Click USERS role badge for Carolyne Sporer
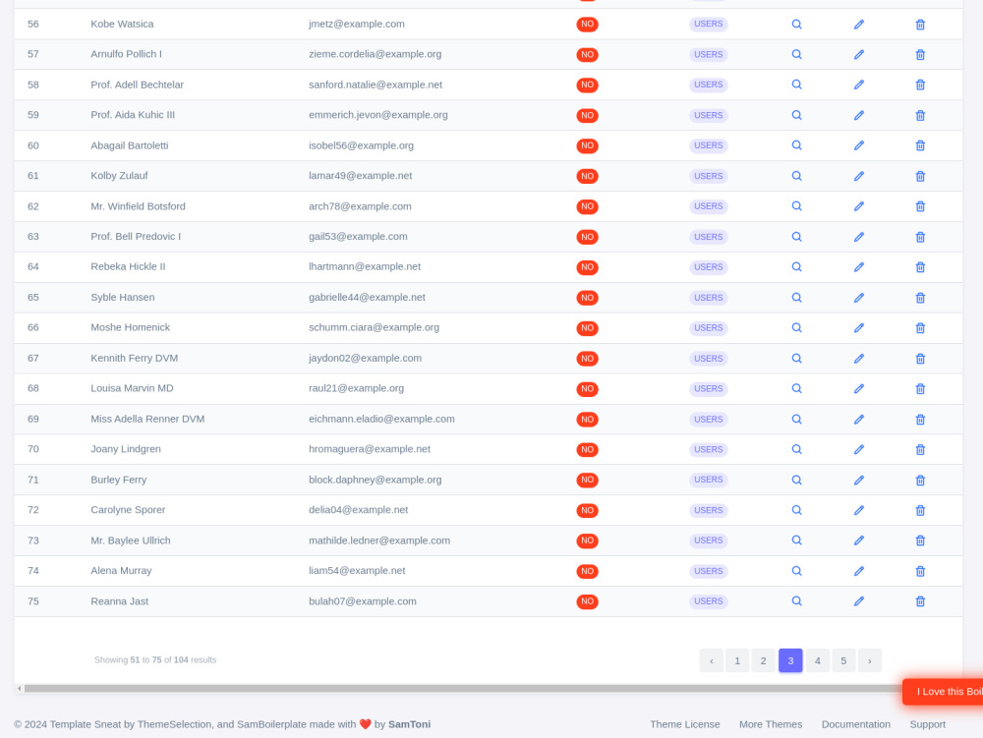The height and width of the screenshot is (738, 983). (709, 511)
